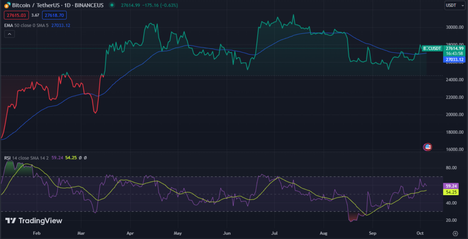
Task: Click the green market status dot
Action: pyautogui.click(x=112, y=5)
